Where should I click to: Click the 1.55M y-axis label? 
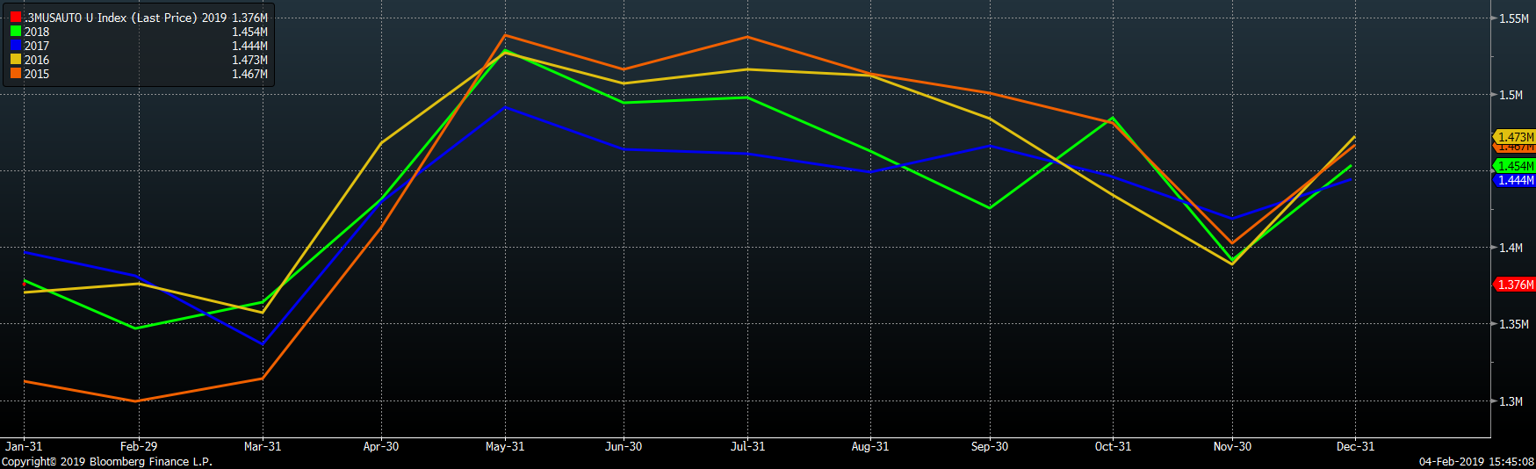(x=1513, y=18)
